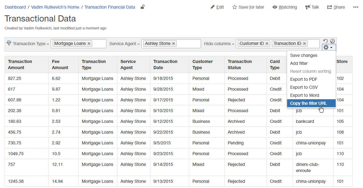Select Copy the filter URL
Image resolution: width=363 pixels, height=188 pixels.
(309, 103)
